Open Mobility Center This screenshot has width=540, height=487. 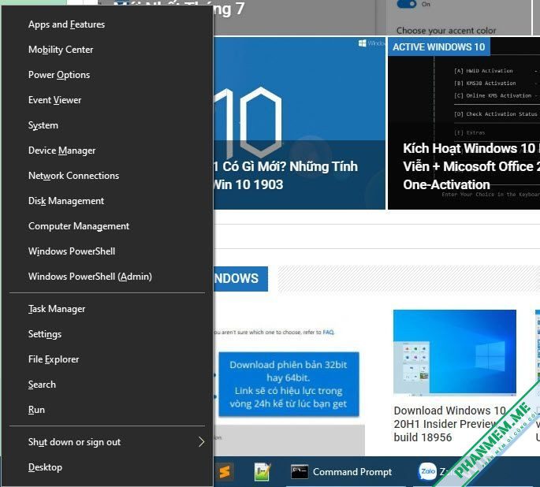pos(61,50)
